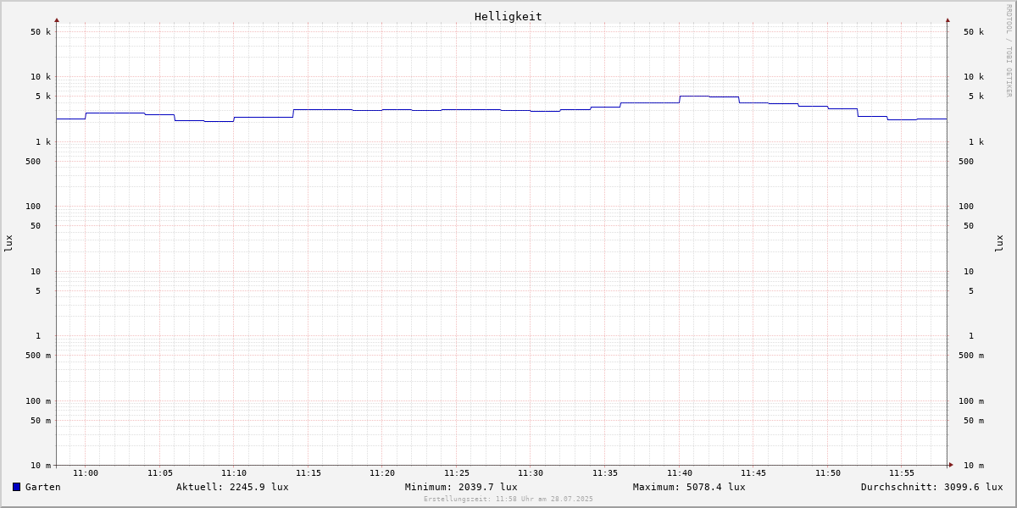Viewport: 1017px width, 508px height.
Task: Select "50 k" on the left axis
Action: (41, 32)
